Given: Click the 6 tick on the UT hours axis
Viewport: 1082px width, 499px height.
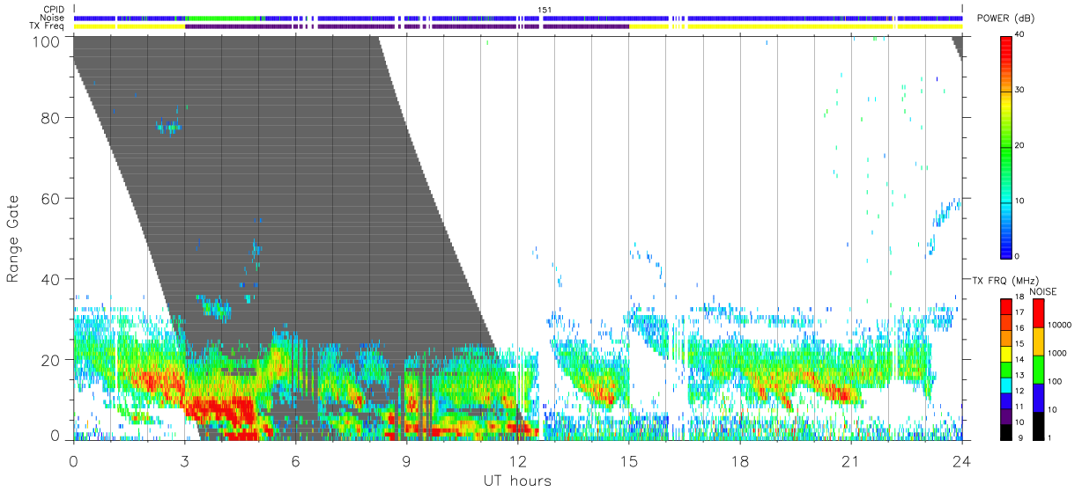Looking at the screenshot, I should [295, 460].
